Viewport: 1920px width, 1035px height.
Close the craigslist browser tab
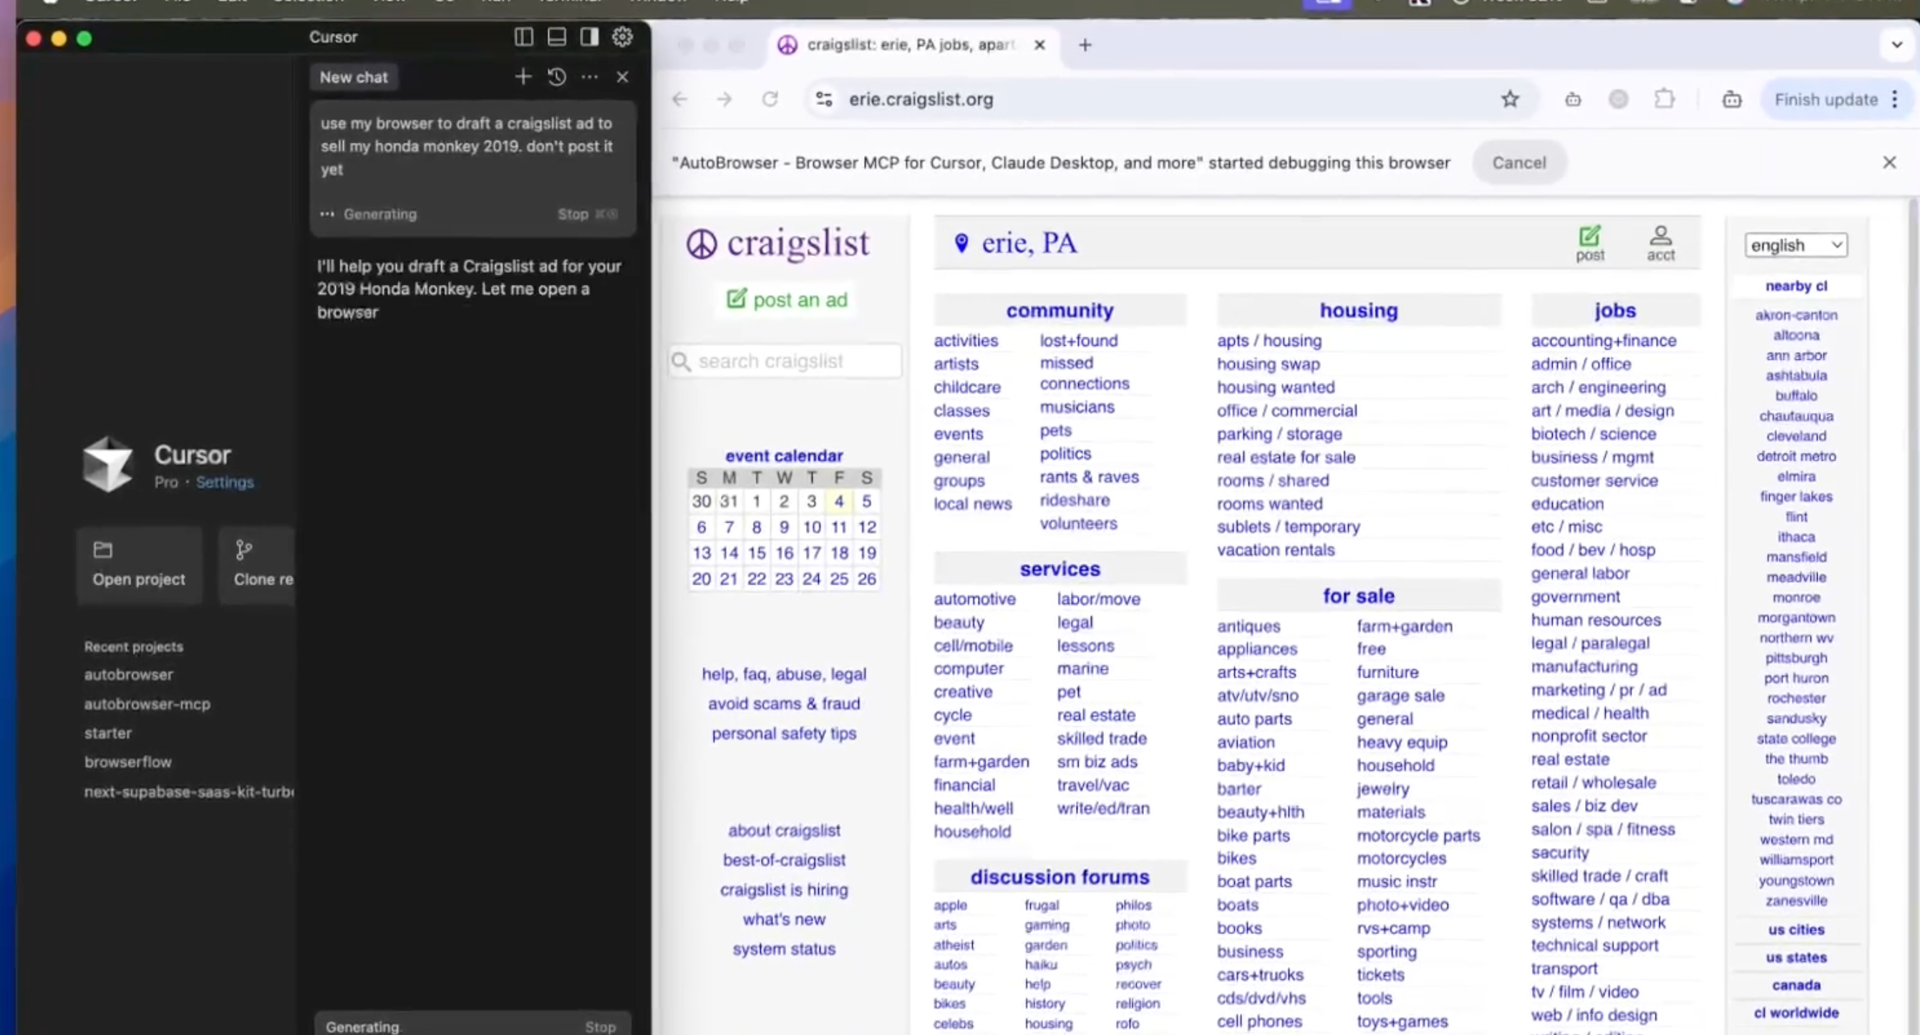1039,44
